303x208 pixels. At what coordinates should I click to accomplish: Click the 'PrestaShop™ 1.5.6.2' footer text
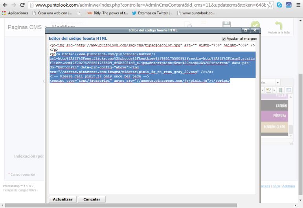pos(18,186)
